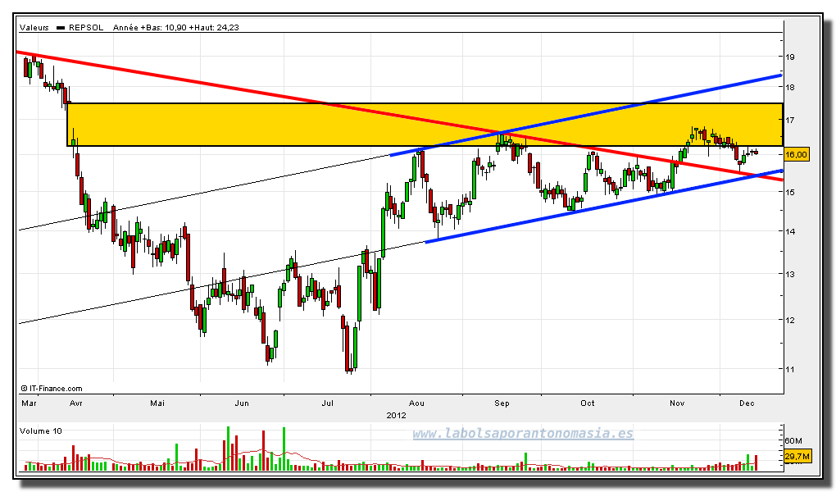The image size is (836, 492).
Task: Click the 2012 year label
Action: (x=396, y=415)
